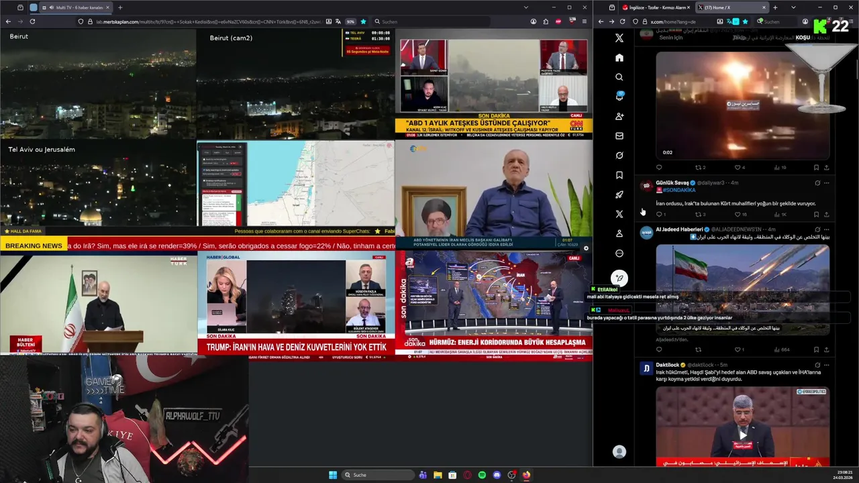Open the X Messages envelope icon

coord(619,136)
